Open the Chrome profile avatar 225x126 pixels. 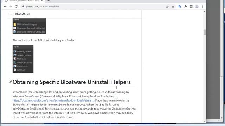click(197, 6)
